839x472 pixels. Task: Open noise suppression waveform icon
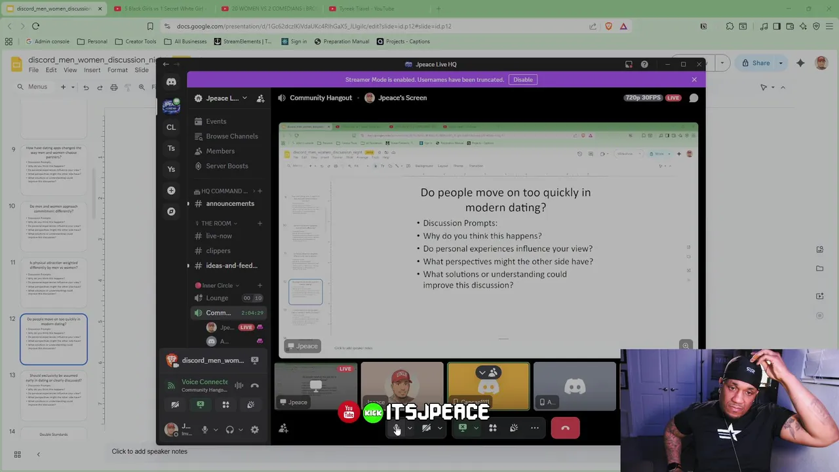click(239, 385)
